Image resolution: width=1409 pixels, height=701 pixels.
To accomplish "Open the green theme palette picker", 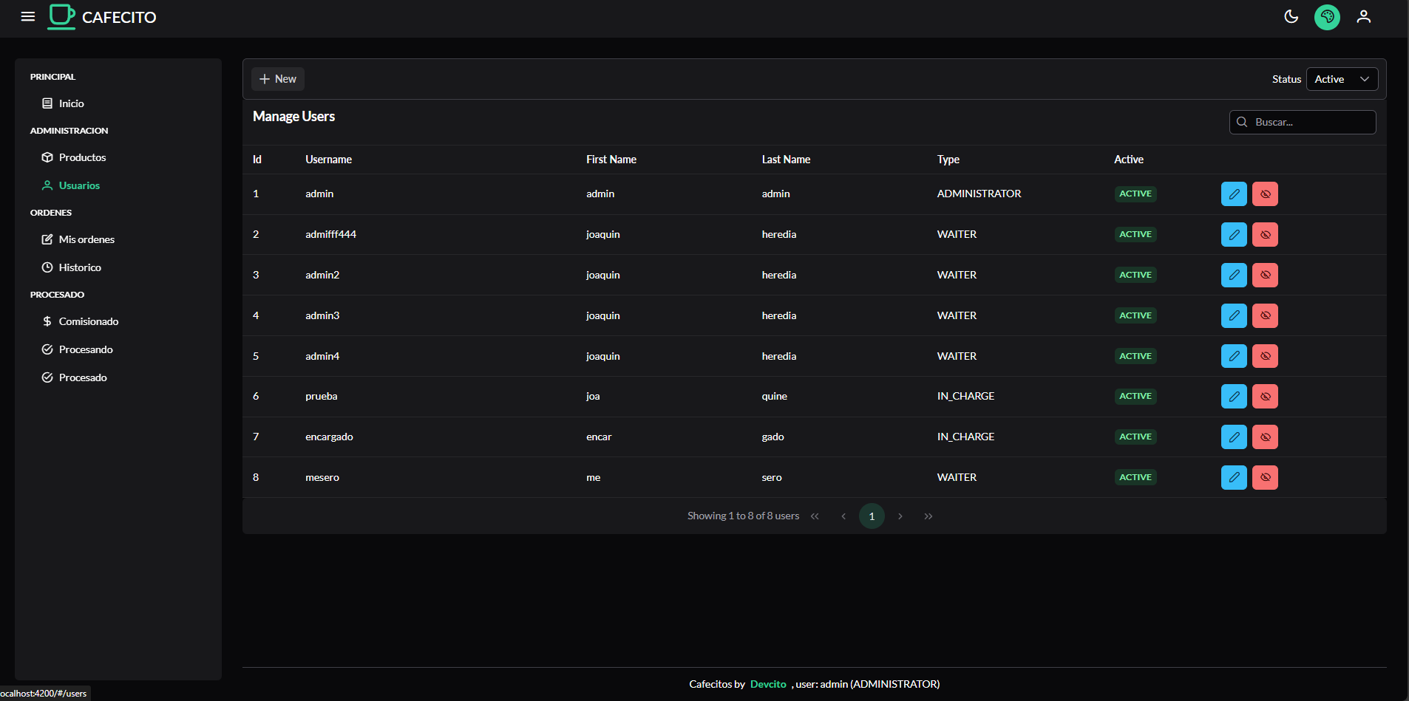I will click(1327, 17).
